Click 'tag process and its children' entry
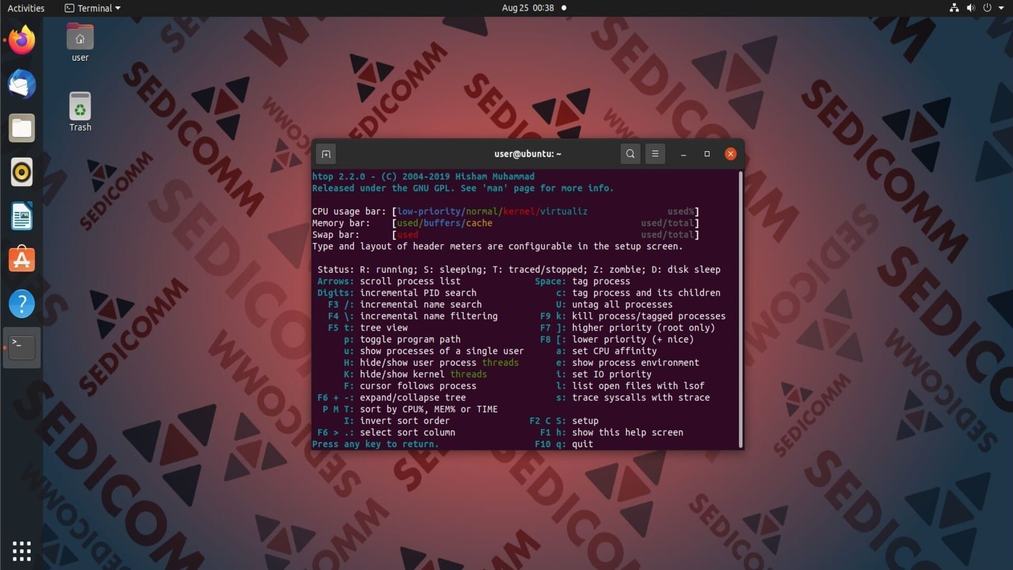 click(x=646, y=292)
